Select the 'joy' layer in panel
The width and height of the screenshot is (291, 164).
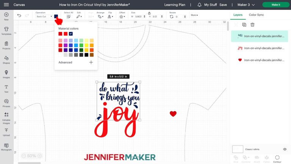(260, 48)
